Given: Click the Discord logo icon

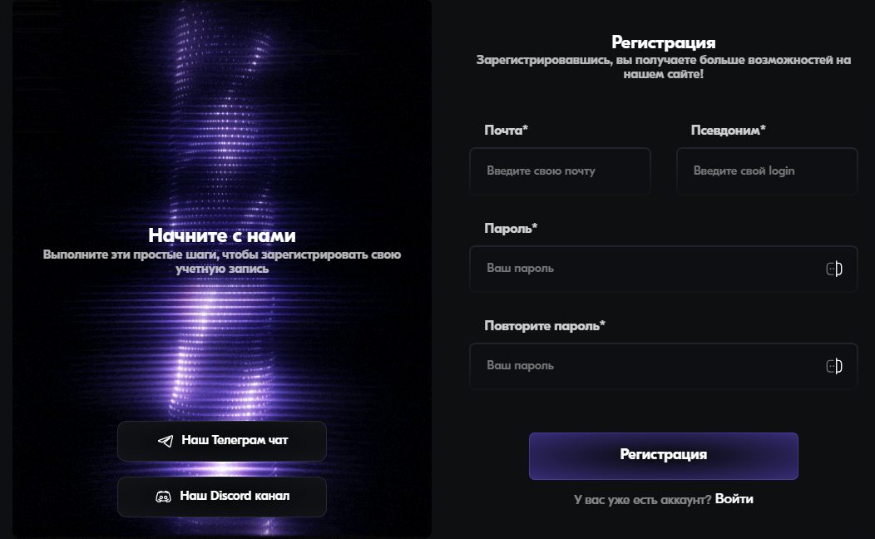Looking at the screenshot, I should click(163, 496).
